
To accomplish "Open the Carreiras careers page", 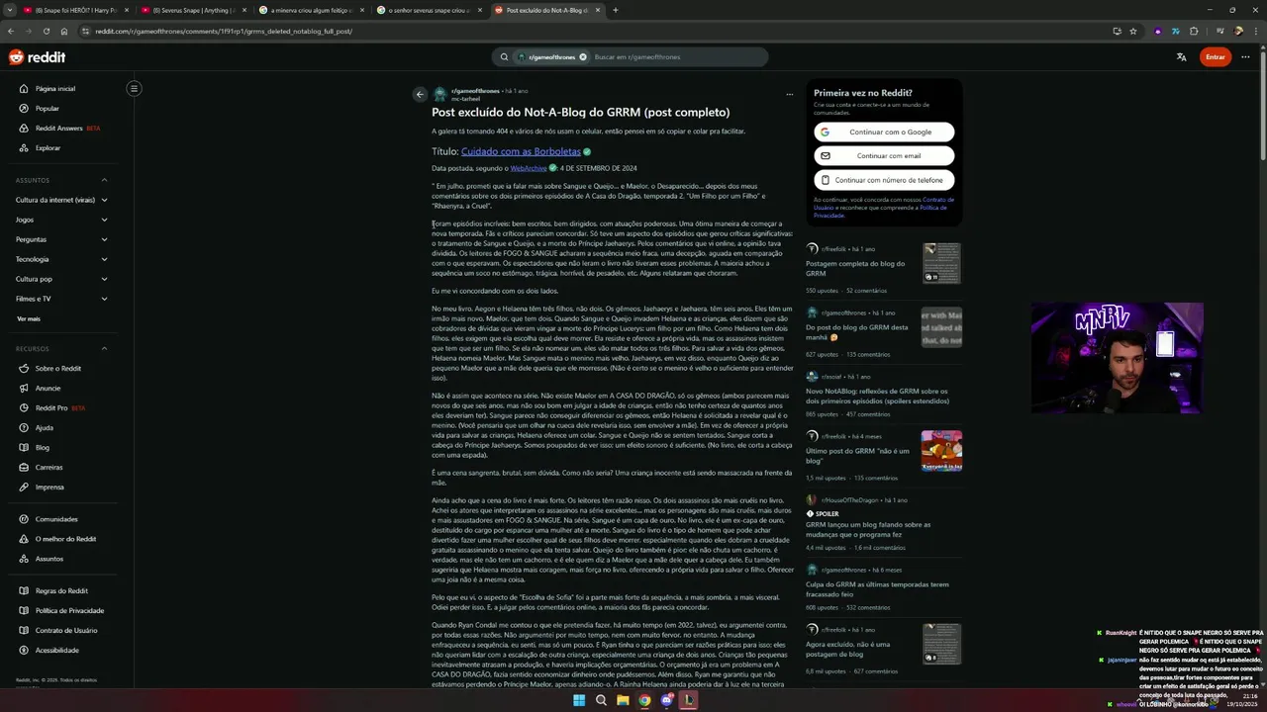I will coord(49,468).
